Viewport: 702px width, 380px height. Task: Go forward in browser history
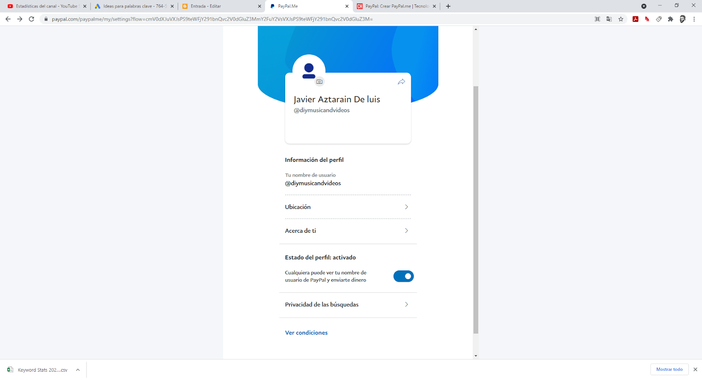coord(20,19)
